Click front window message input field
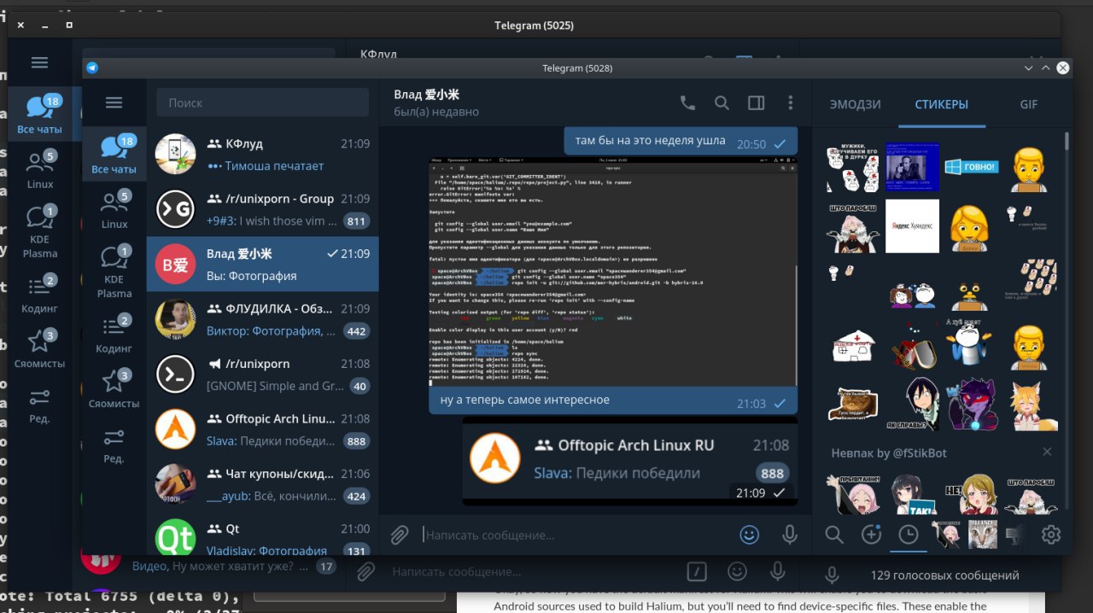1093x613 pixels. click(575, 534)
